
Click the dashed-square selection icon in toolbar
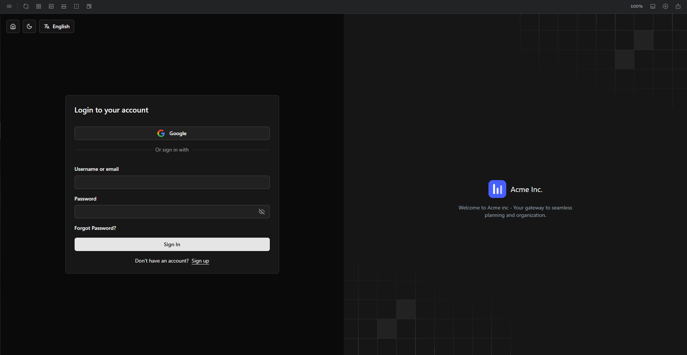[x=76, y=6]
